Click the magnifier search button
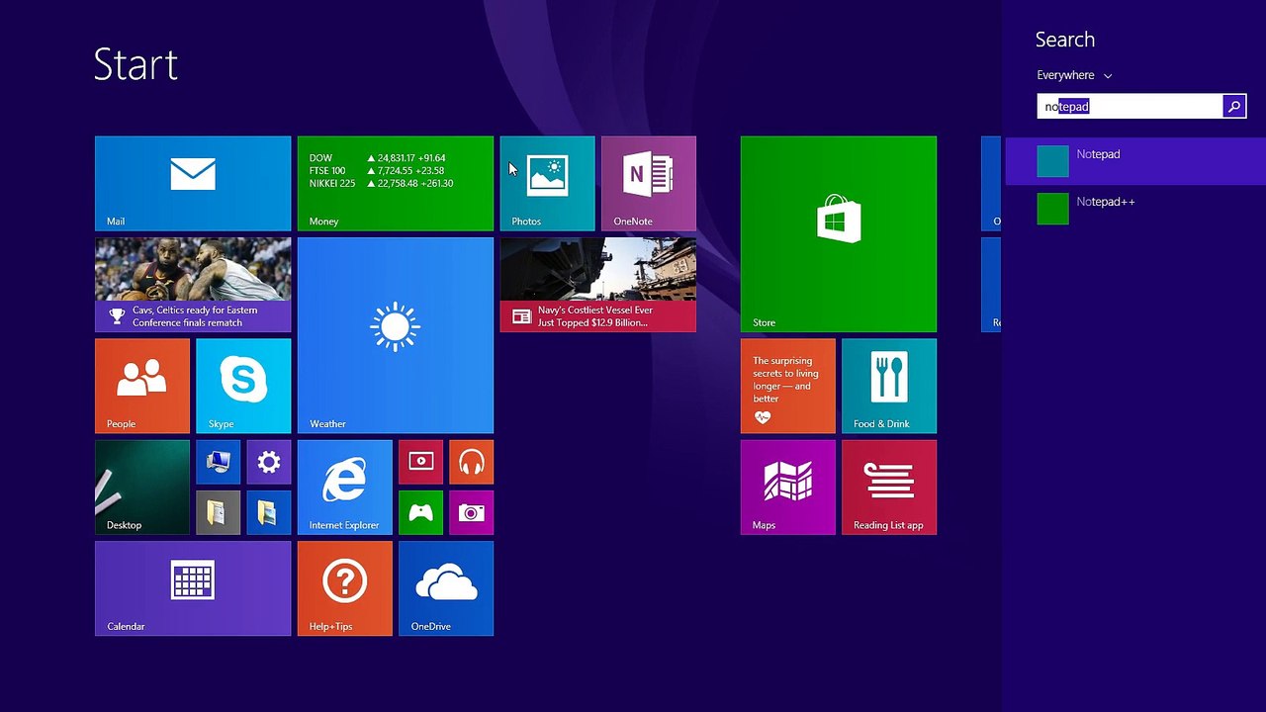Viewport: 1266px width, 712px height. click(1234, 107)
